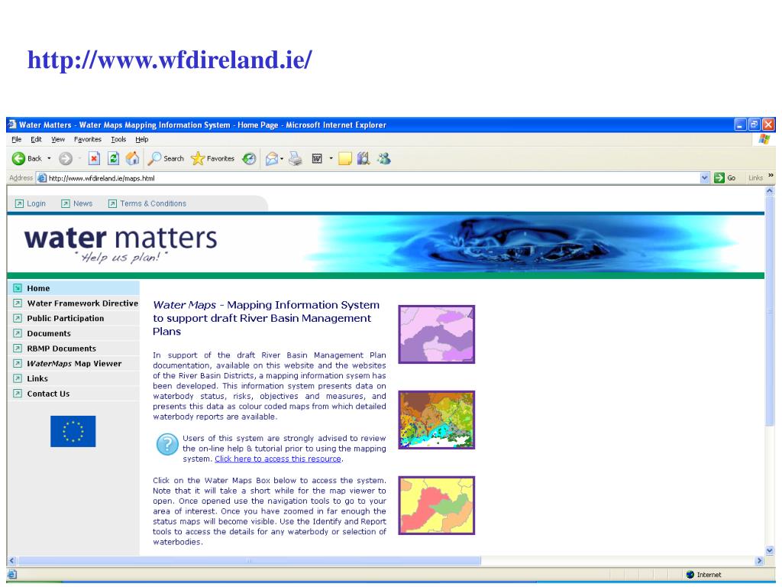The width and height of the screenshot is (782, 587).
Task: Click the arrow icon beside News
Action: click(x=66, y=203)
